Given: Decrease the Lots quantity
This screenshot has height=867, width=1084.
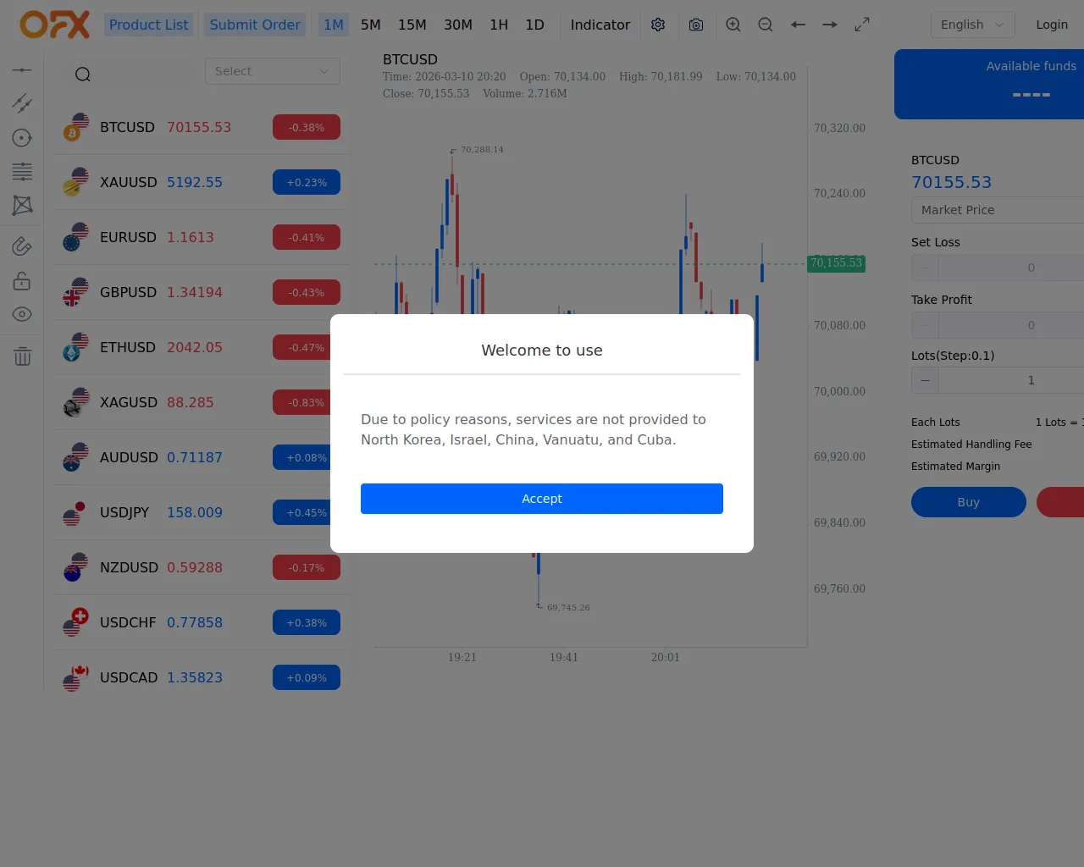Looking at the screenshot, I should 925,380.
